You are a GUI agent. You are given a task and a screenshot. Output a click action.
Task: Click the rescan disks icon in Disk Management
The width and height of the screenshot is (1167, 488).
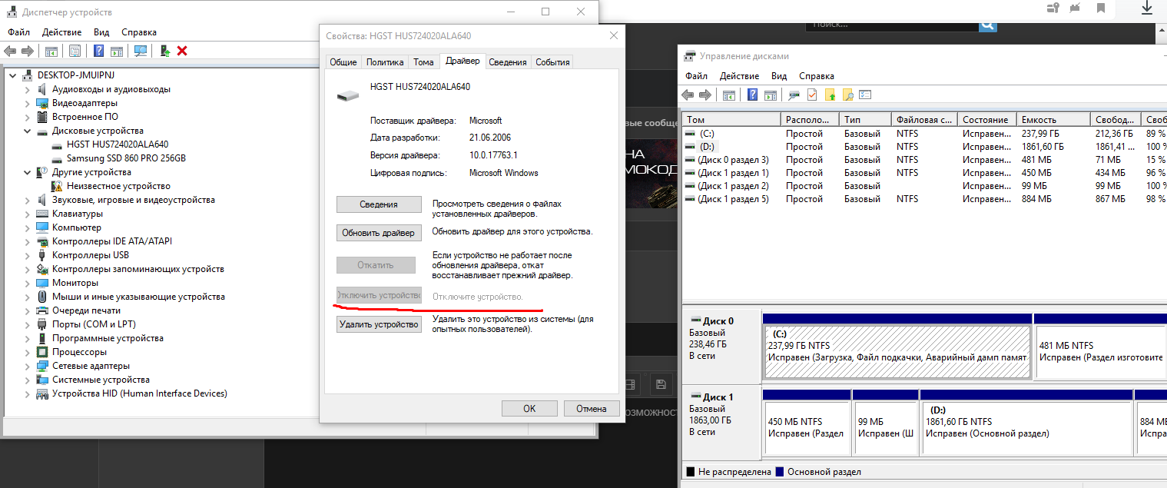(x=794, y=95)
